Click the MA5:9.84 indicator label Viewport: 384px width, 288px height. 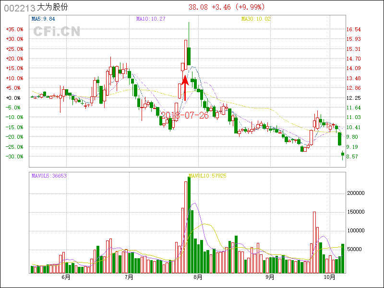pyautogui.click(x=43, y=19)
